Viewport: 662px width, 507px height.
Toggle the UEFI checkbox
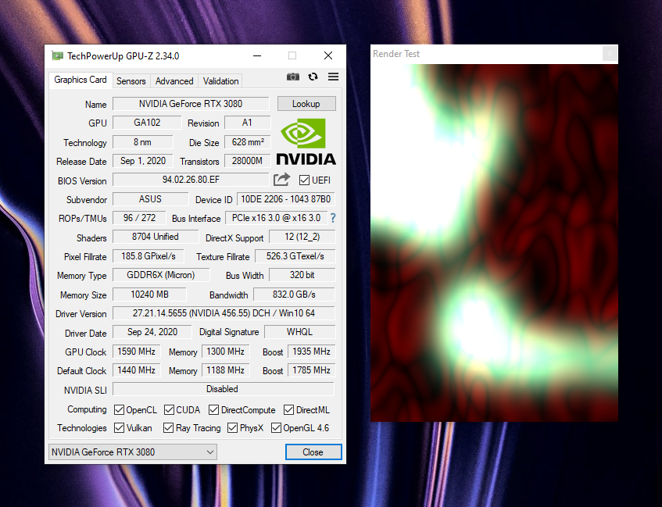[304, 180]
